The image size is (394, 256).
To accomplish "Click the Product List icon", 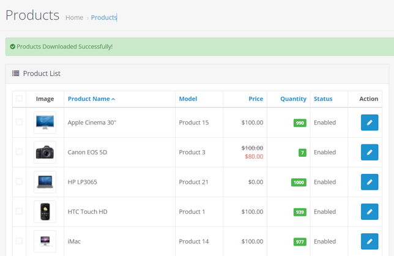I will 15,73.
